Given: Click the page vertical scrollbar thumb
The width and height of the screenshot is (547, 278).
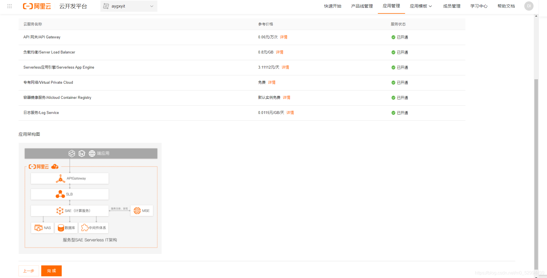Looking at the screenshot, I should click(x=536, y=174).
